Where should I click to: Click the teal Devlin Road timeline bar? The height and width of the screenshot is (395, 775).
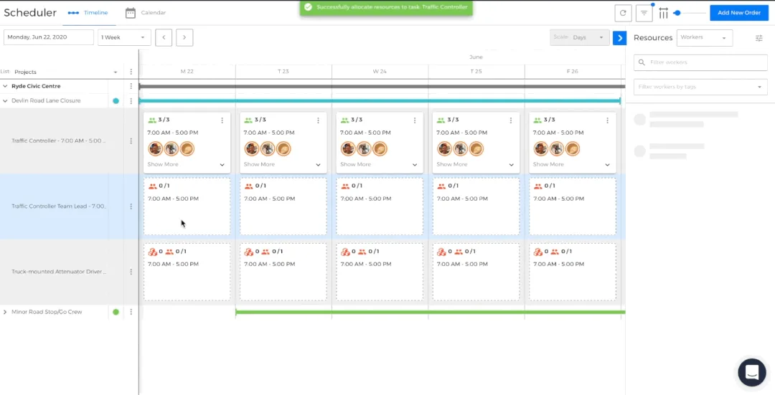coord(380,101)
